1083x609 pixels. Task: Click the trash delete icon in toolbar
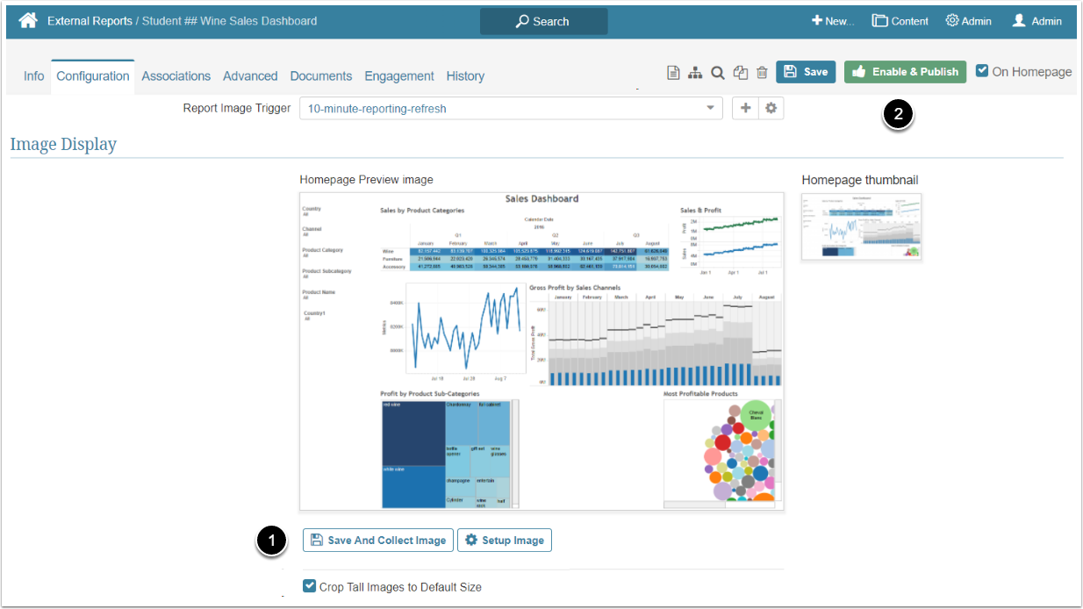762,73
